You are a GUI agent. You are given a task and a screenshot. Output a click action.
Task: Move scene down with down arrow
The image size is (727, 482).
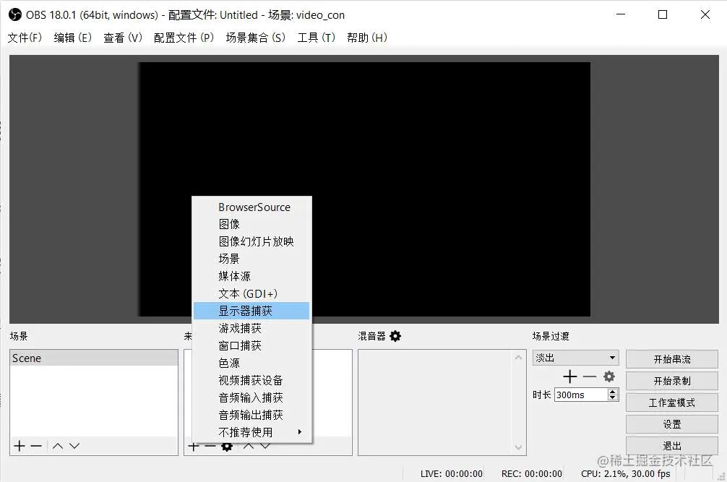pos(74,446)
